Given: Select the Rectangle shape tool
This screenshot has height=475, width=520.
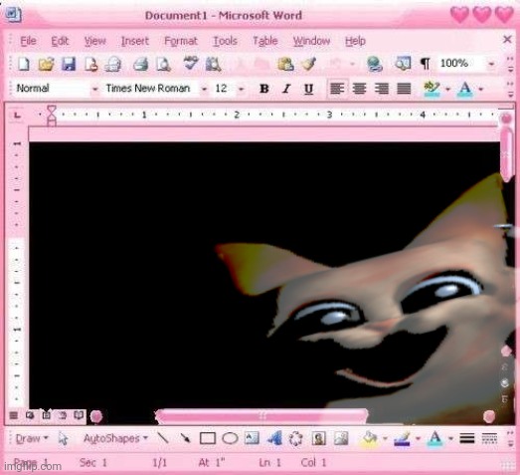Looking at the screenshot, I should click(x=208, y=438).
